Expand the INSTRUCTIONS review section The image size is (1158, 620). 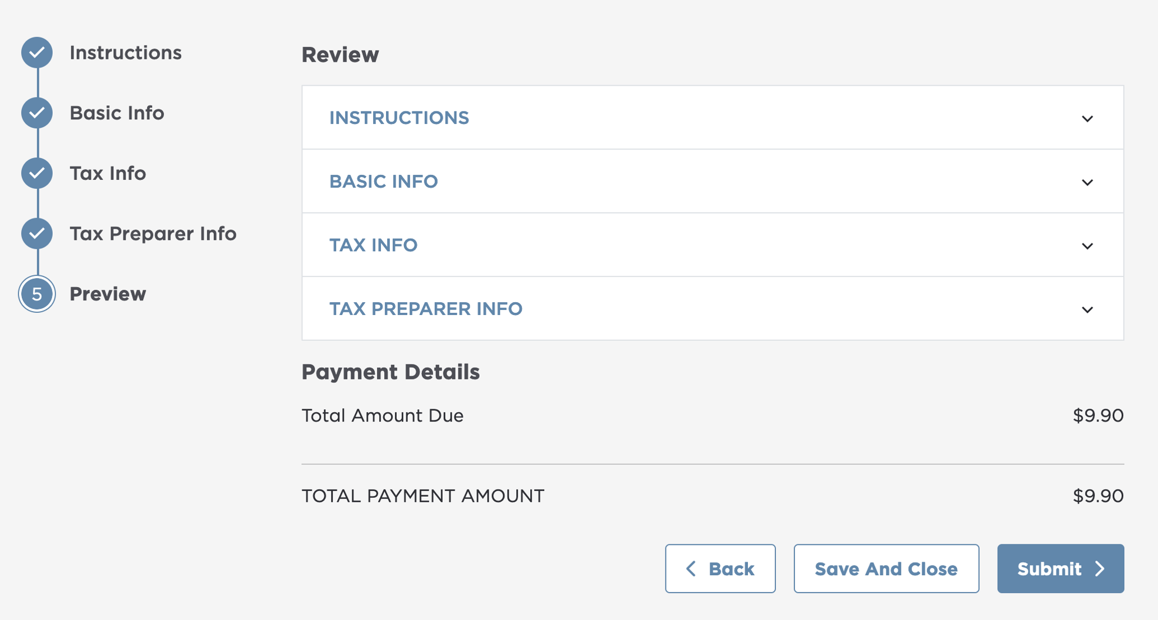[x=1087, y=118]
